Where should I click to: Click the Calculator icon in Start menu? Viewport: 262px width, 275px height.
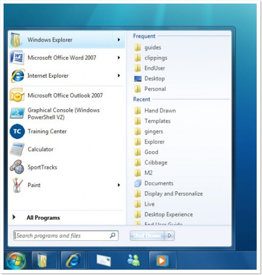click(17, 149)
